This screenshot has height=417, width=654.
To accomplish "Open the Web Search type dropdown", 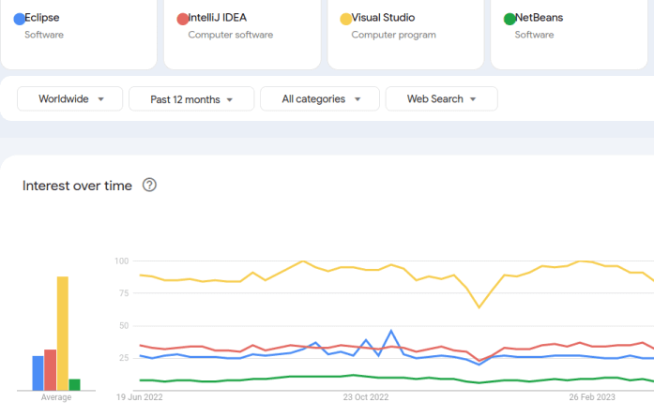I will pos(442,98).
